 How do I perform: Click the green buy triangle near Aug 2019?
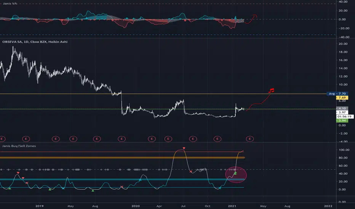pyautogui.click(x=93, y=191)
